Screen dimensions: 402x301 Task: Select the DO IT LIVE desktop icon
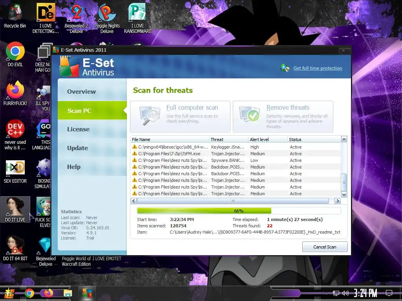[x=15, y=209]
